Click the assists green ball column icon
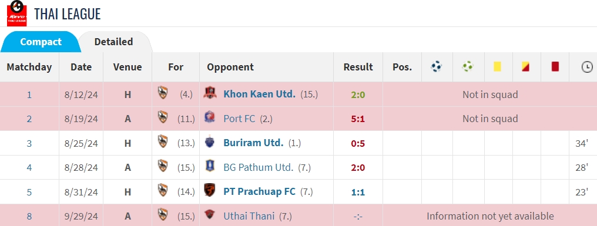This screenshot has height=226, width=597. tap(468, 67)
